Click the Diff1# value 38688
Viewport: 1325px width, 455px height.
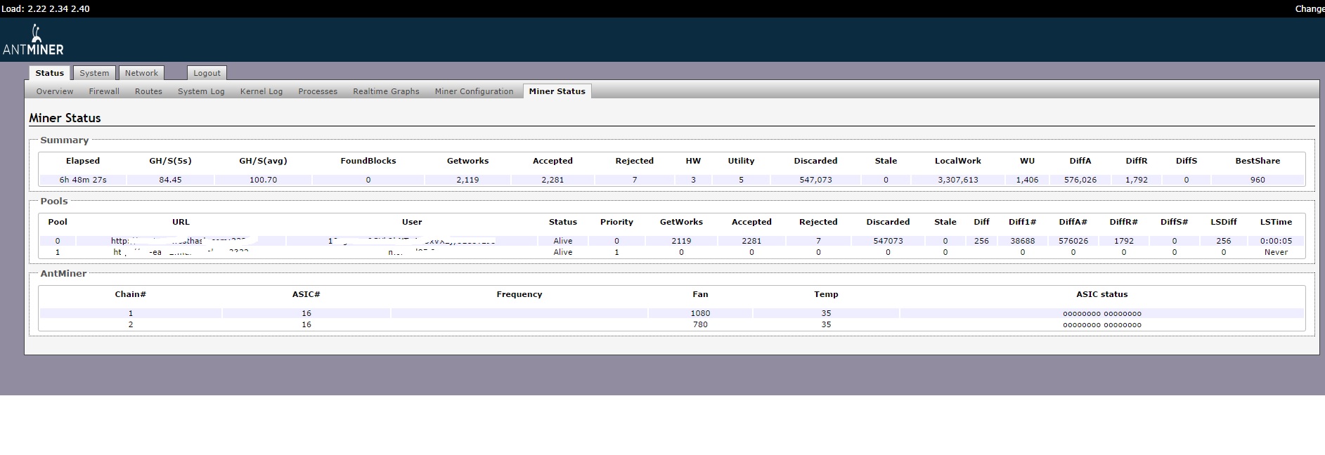(1022, 241)
